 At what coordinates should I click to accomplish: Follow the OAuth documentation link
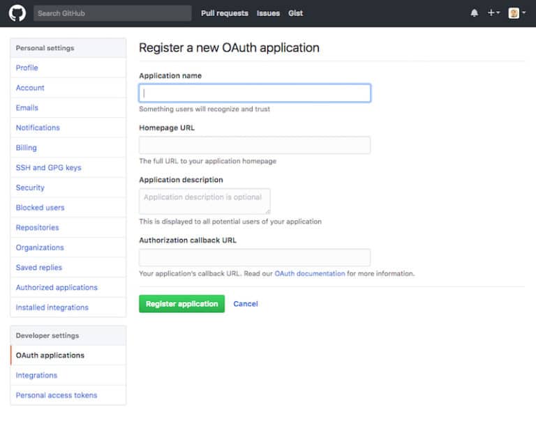coord(310,273)
